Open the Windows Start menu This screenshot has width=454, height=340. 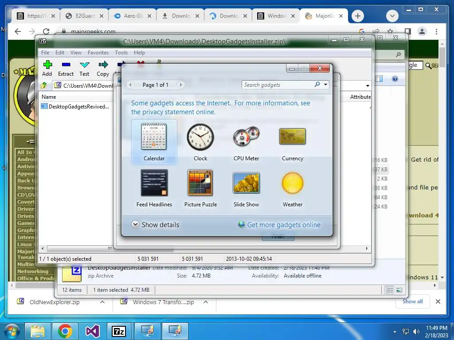coord(12,331)
